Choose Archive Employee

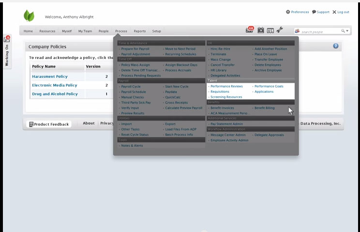click(268, 70)
